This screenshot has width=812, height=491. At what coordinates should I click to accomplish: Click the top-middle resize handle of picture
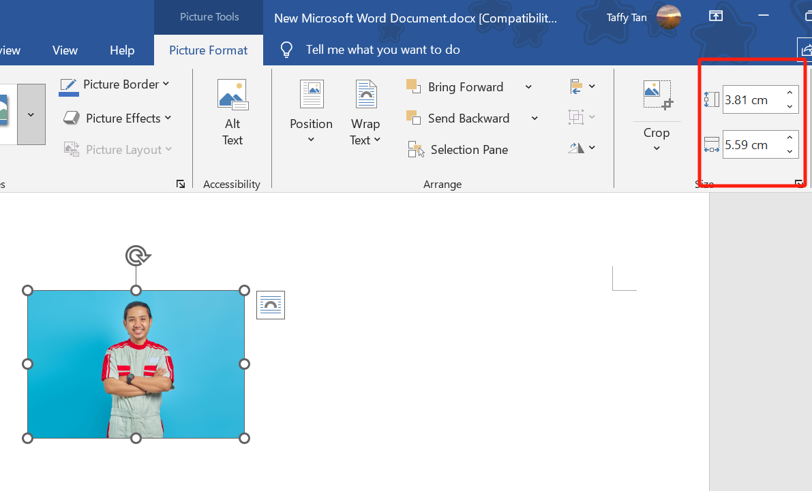point(136,290)
